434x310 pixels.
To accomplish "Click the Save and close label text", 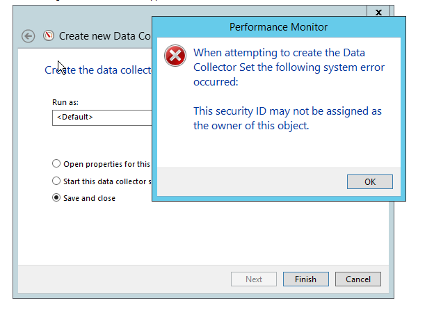I will (90, 198).
